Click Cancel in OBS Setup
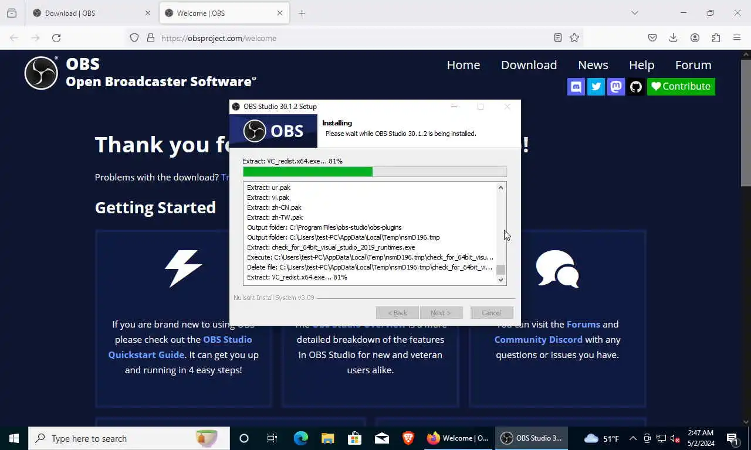 [492, 313]
